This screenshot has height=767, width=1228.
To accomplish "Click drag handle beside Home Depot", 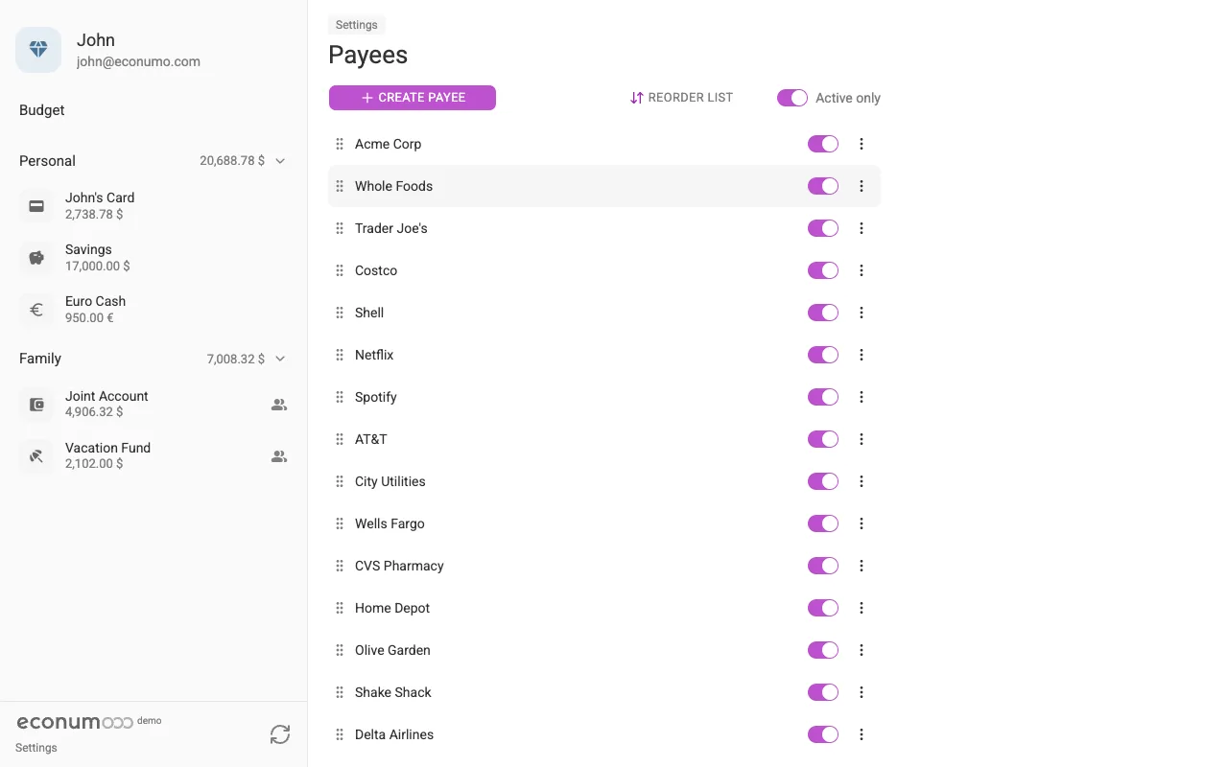I will click(x=340, y=608).
